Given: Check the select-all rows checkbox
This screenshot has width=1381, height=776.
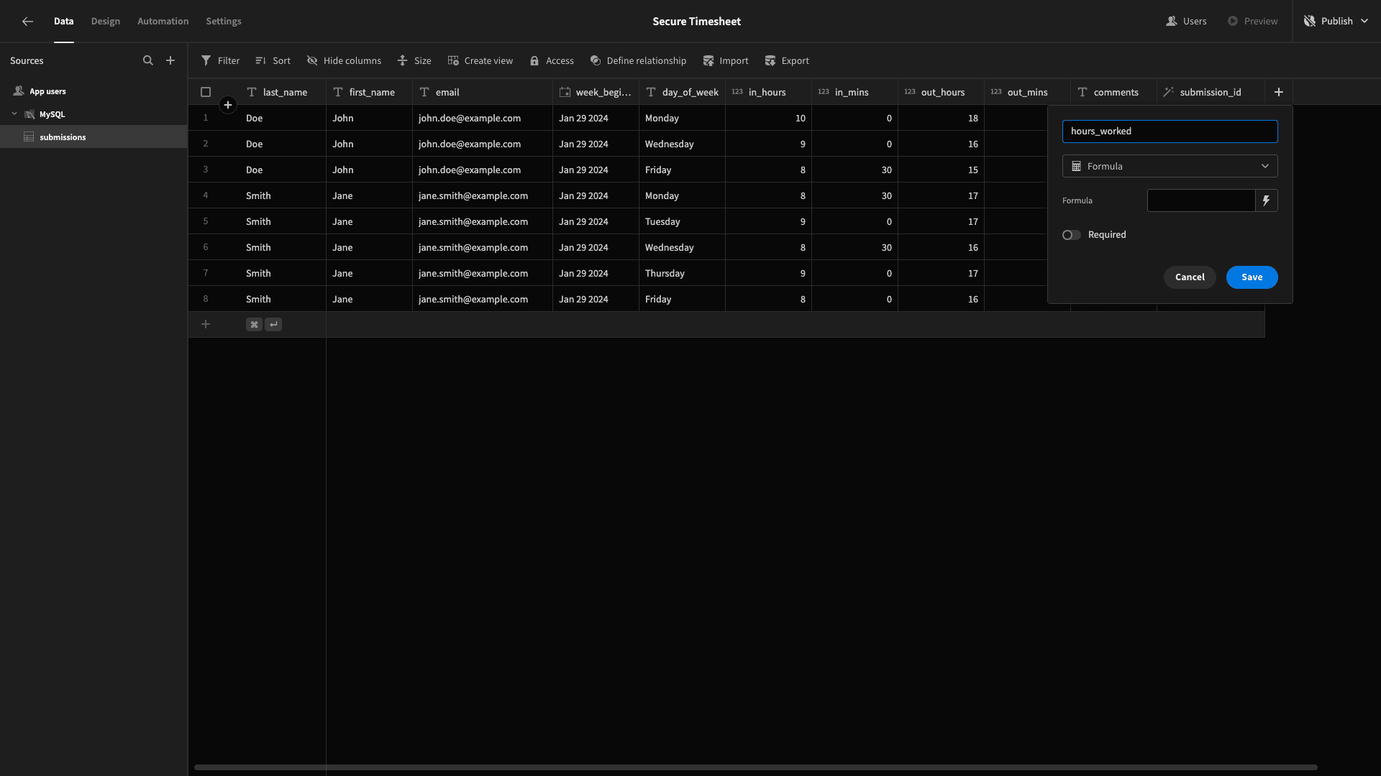Looking at the screenshot, I should pos(206,92).
